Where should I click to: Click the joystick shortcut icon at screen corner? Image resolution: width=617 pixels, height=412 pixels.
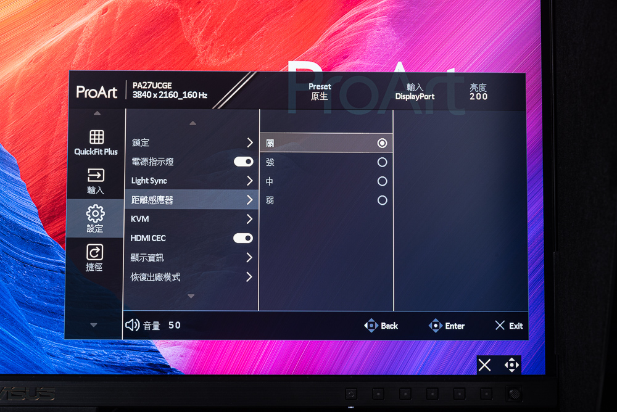click(511, 365)
